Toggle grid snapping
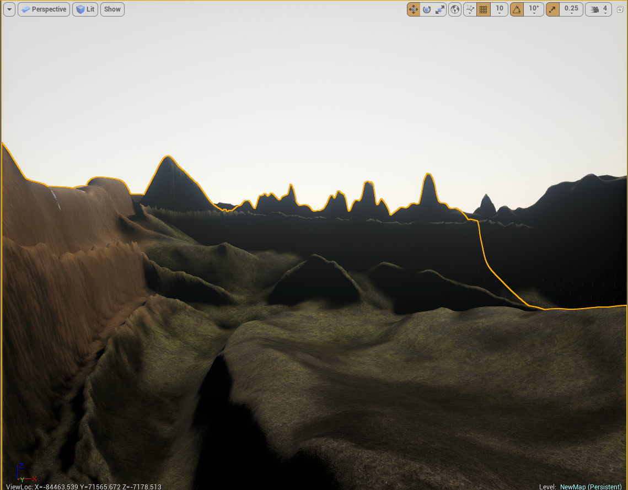 (484, 9)
